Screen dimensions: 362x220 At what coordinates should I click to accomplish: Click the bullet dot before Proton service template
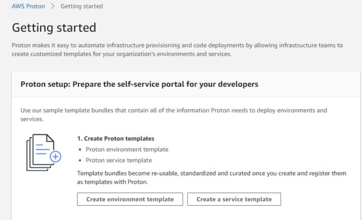click(x=80, y=160)
